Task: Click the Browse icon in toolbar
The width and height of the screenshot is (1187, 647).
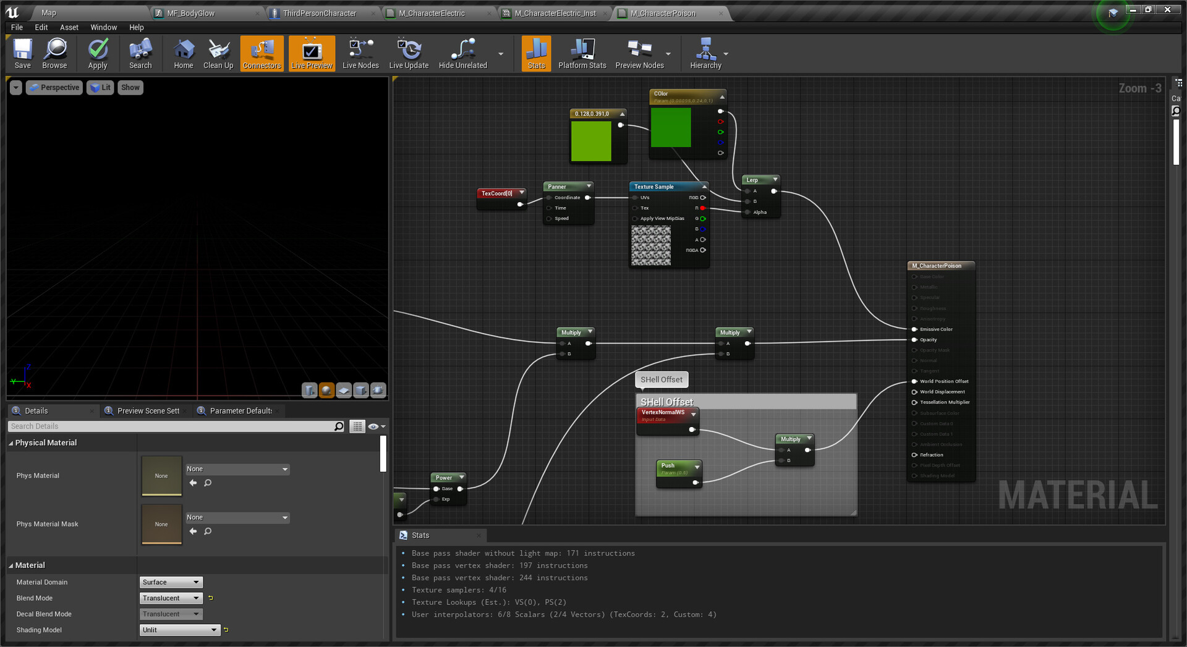Action: point(54,53)
